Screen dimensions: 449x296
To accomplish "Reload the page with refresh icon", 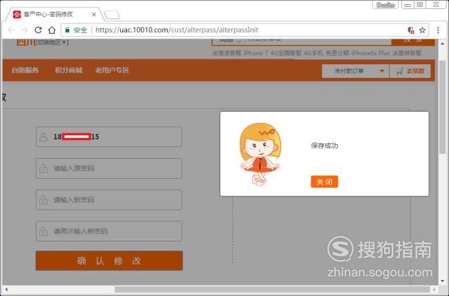I will coord(38,30).
